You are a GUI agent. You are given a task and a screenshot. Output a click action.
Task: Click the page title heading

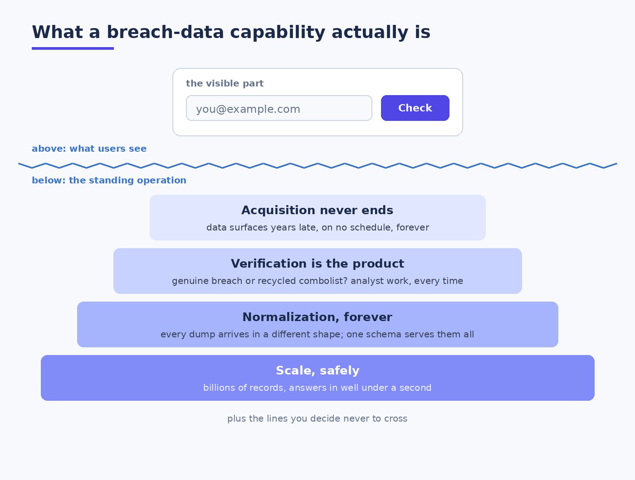231,32
